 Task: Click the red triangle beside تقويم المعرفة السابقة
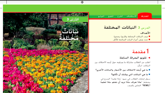click(149, 58)
